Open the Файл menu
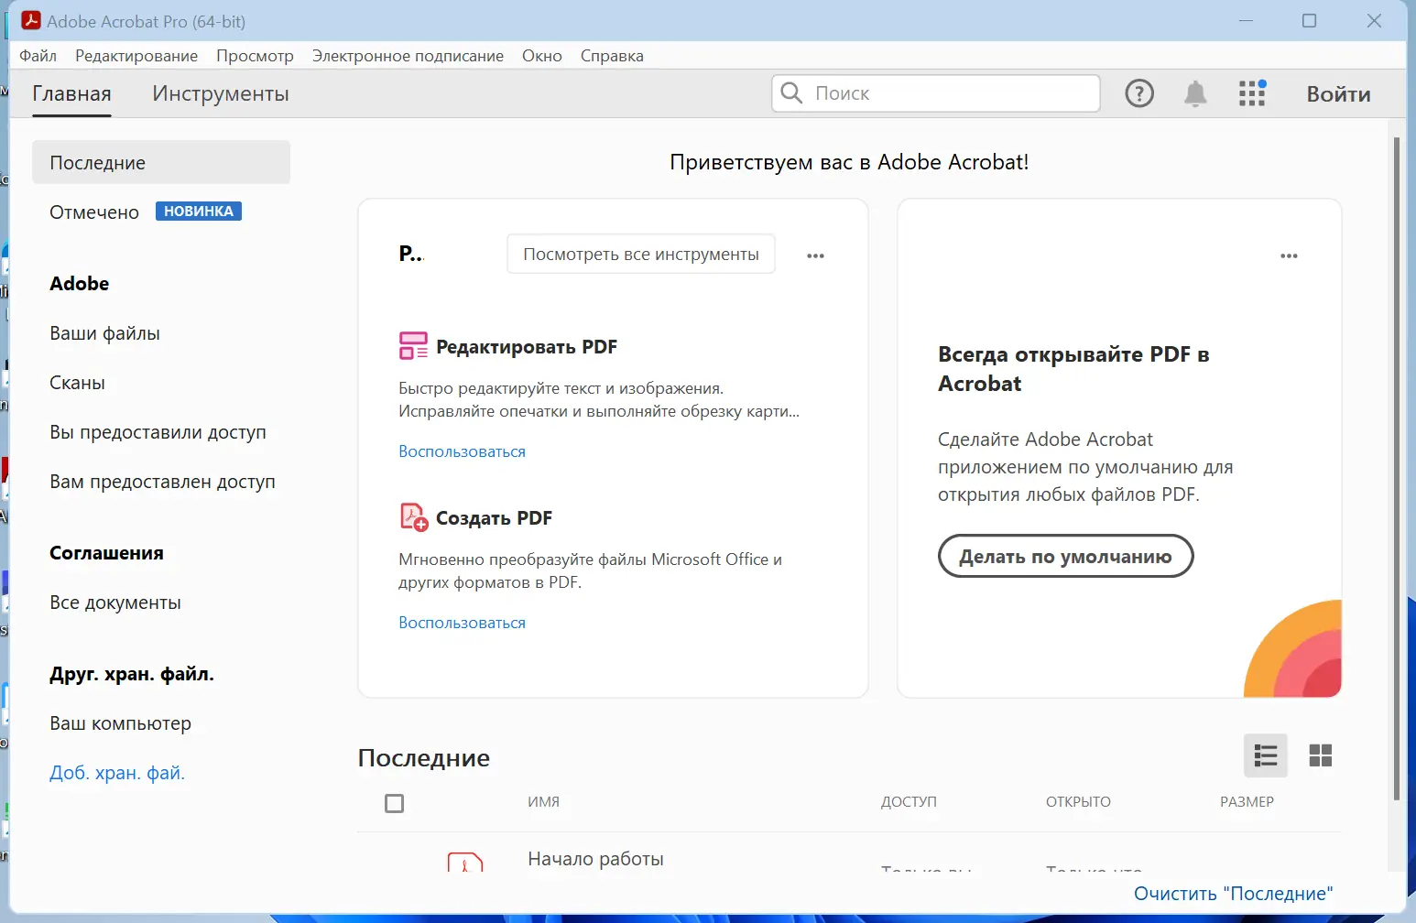Viewport: 1416px width, 923px height. pyautogui.click(x=38, y=56)
